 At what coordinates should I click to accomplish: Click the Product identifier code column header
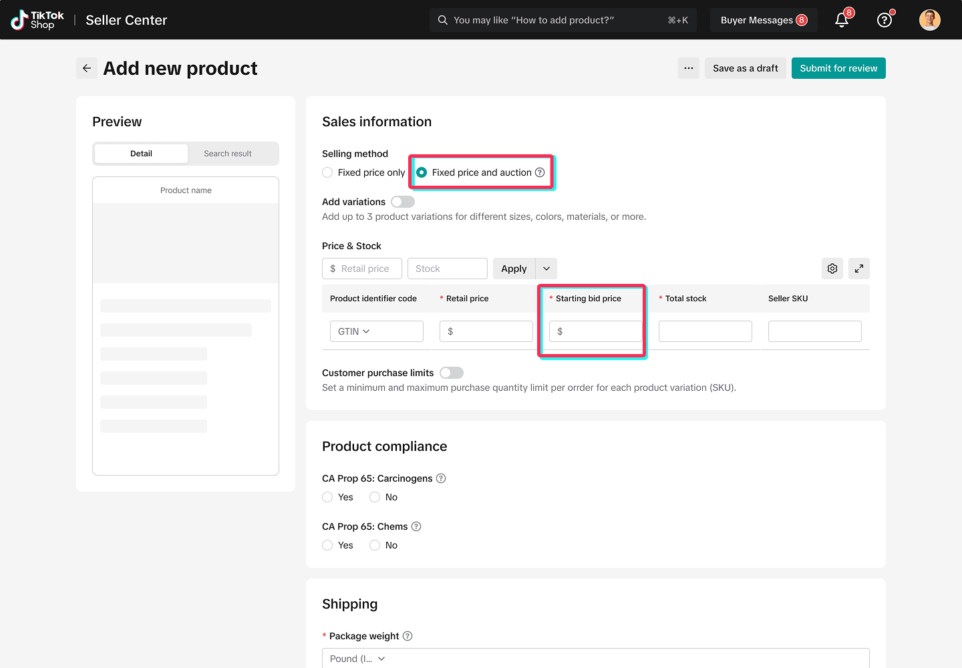373,299
